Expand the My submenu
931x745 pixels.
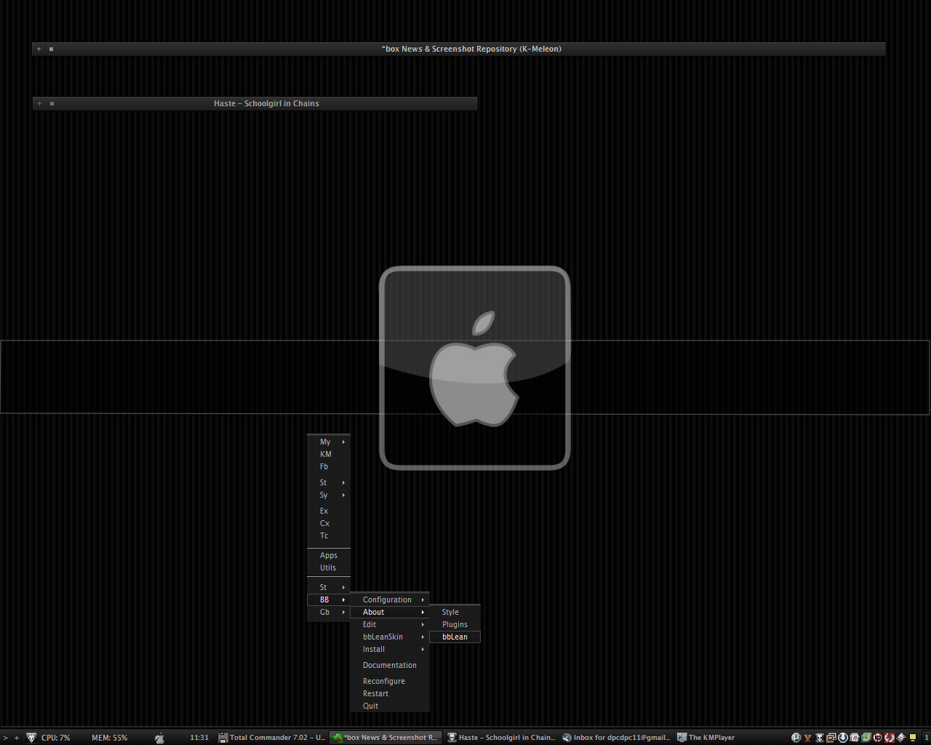(329, 442)
